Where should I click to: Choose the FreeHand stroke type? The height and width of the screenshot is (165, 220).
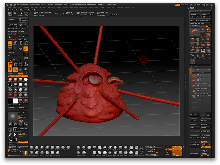coord(15,134)
